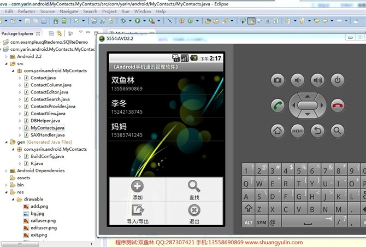366x247 pixels.
Task: Tap 退出 (Exit) in options menu
Action: click(x=194, y=214)
